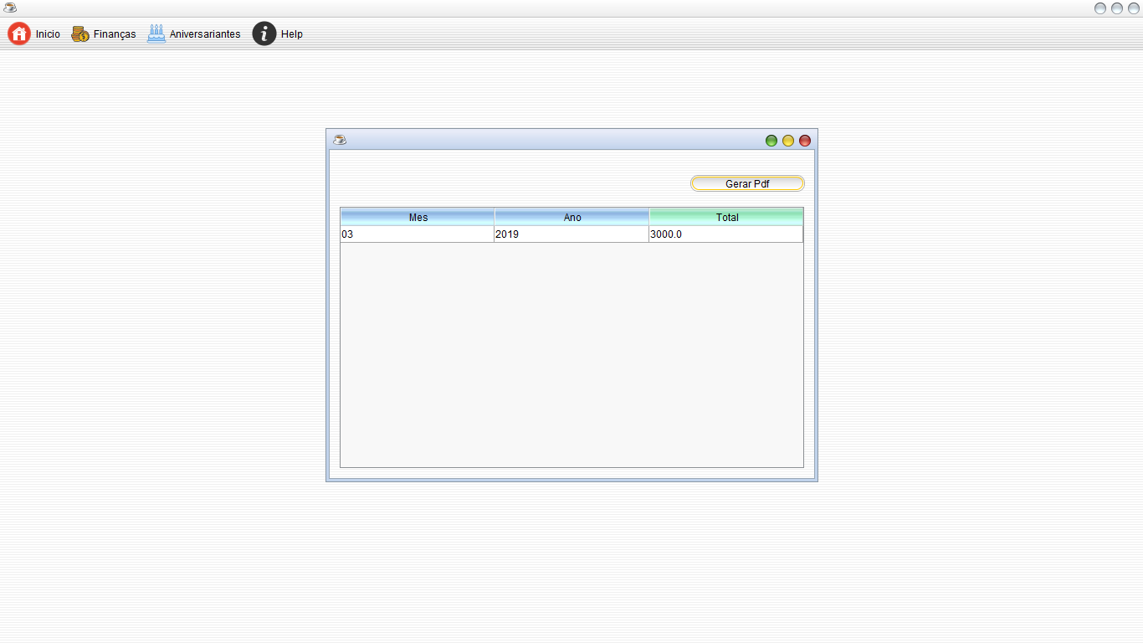
Task: Open the Inicio menu label
Action: tap(48, 34)
